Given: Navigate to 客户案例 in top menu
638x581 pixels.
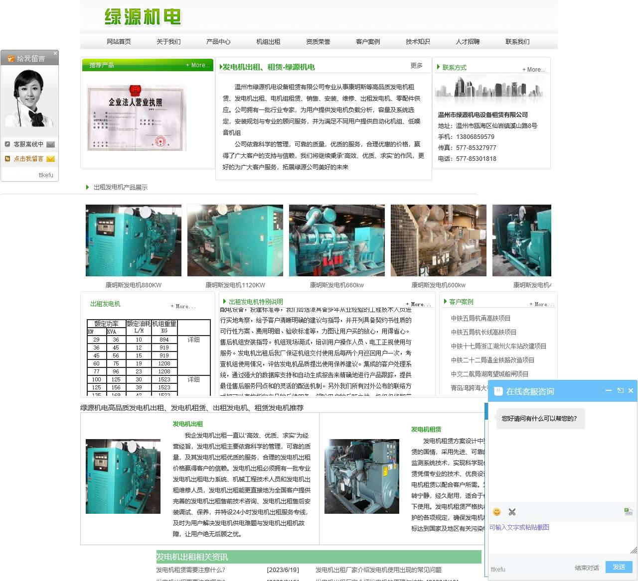Looking at the screenshot, I should point(368,42).
